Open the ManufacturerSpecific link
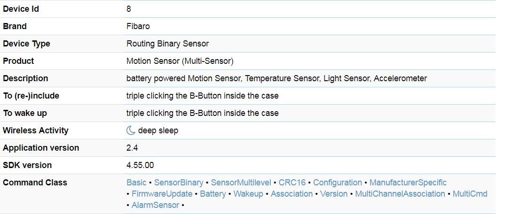Screen dimensions: 520x214 pos(408,183)
